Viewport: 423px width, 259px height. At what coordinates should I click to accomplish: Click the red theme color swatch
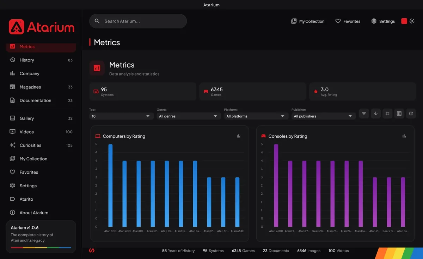coord(404,21)
